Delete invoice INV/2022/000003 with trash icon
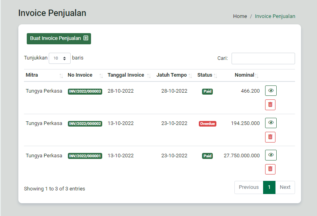The width and height of the screenshot is (317, 216). (270, 105)
